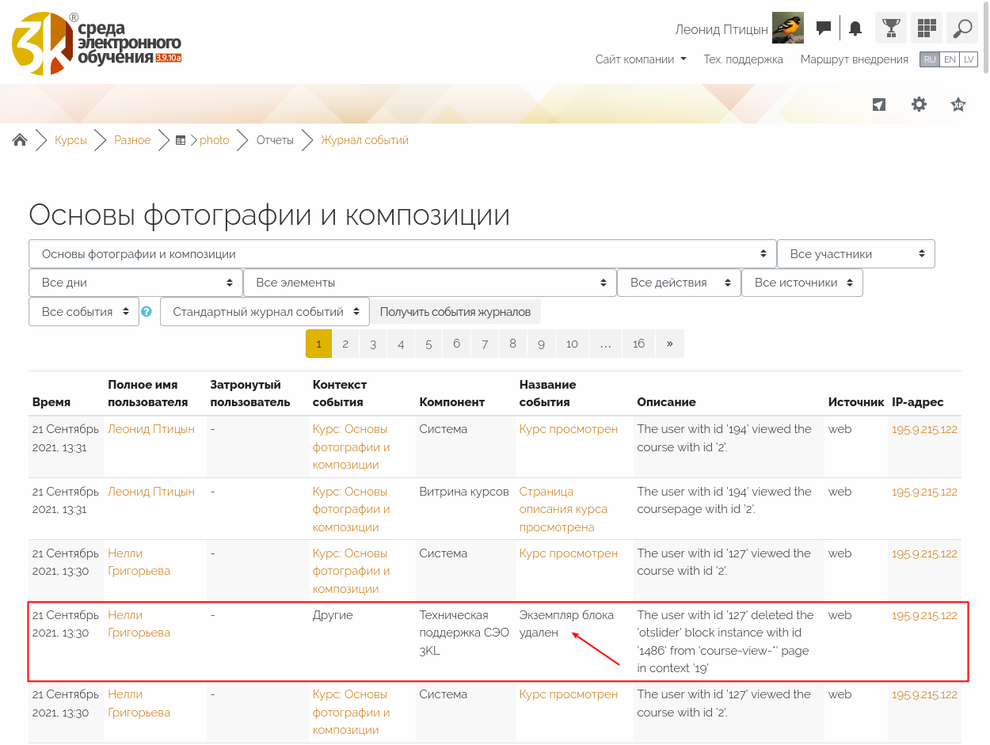Click the magnifier search icon
This screenshot has width=990, height=745.
tap(962, 29)
